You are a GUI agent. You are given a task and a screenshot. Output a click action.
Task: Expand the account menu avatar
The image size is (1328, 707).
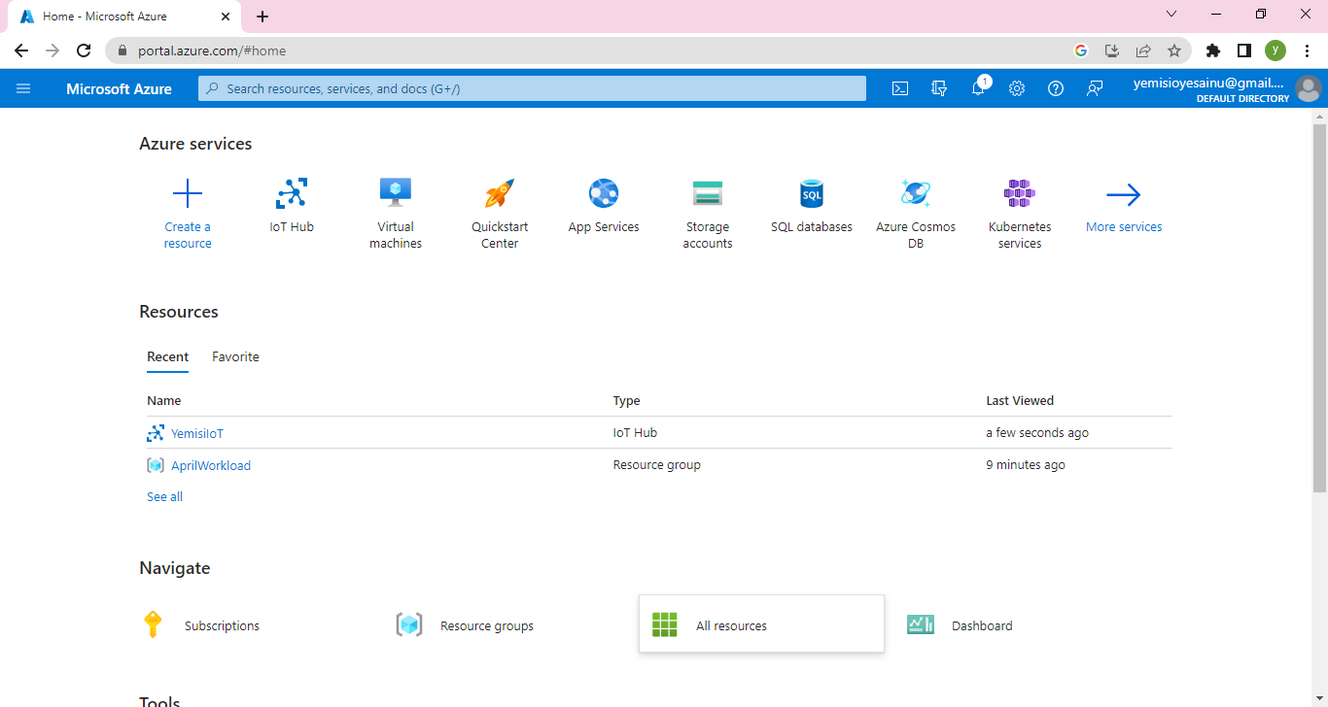[1309, 88]
